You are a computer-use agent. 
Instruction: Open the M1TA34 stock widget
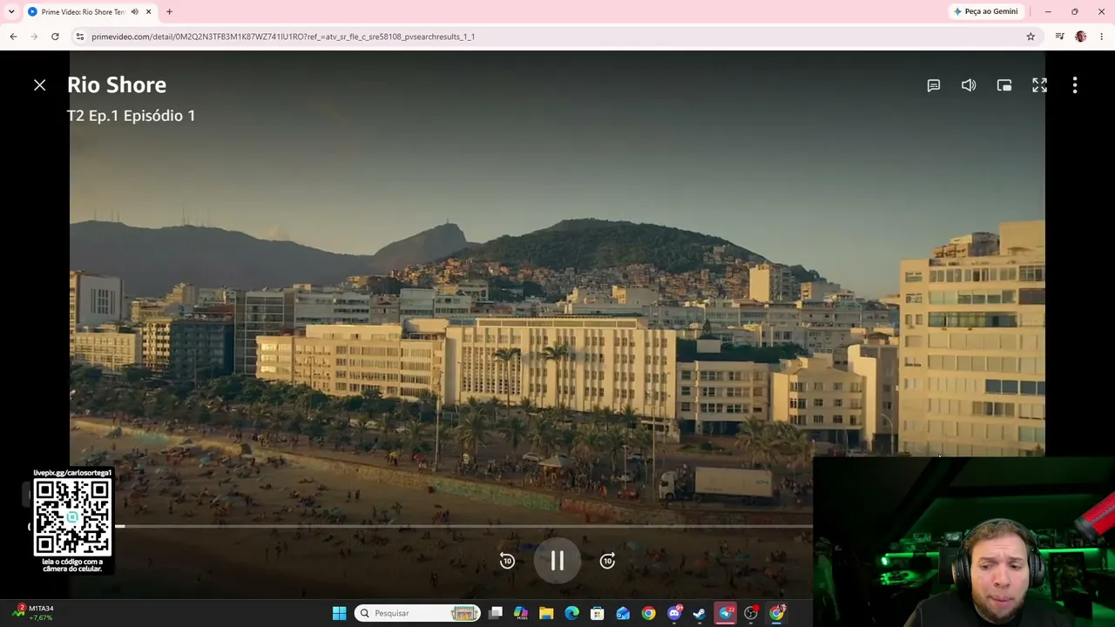point(33,613)
